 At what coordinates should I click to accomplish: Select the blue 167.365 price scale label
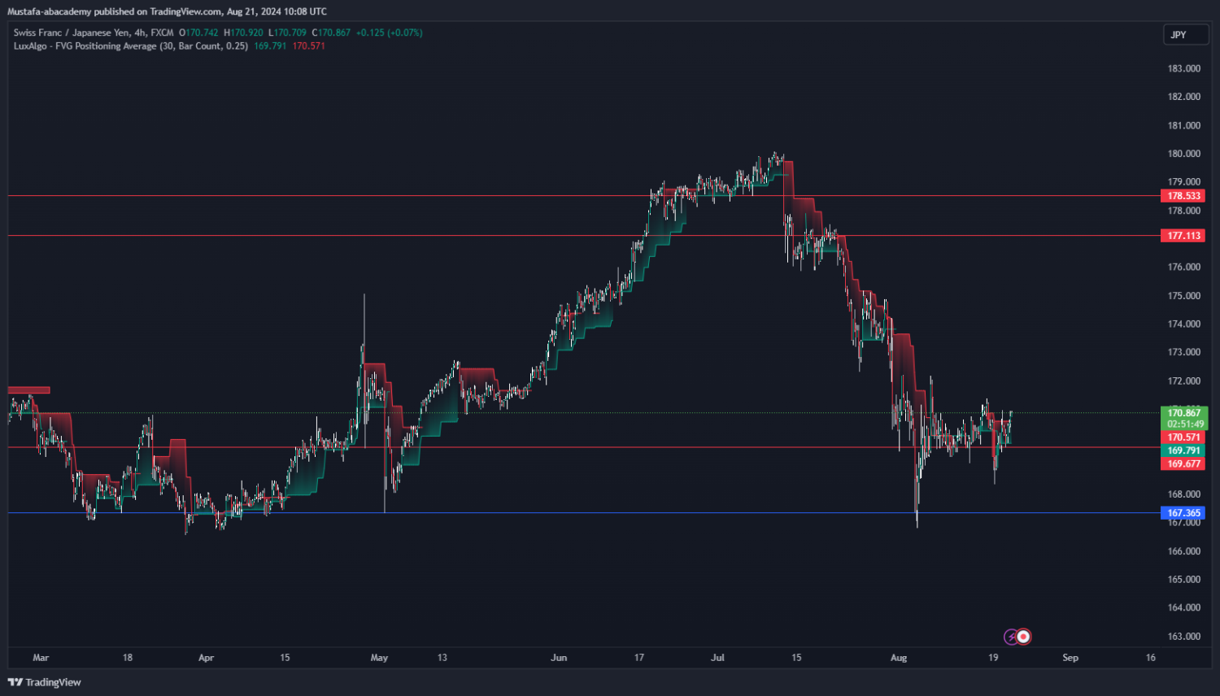pyautogui.click(x=1183, y=513)
